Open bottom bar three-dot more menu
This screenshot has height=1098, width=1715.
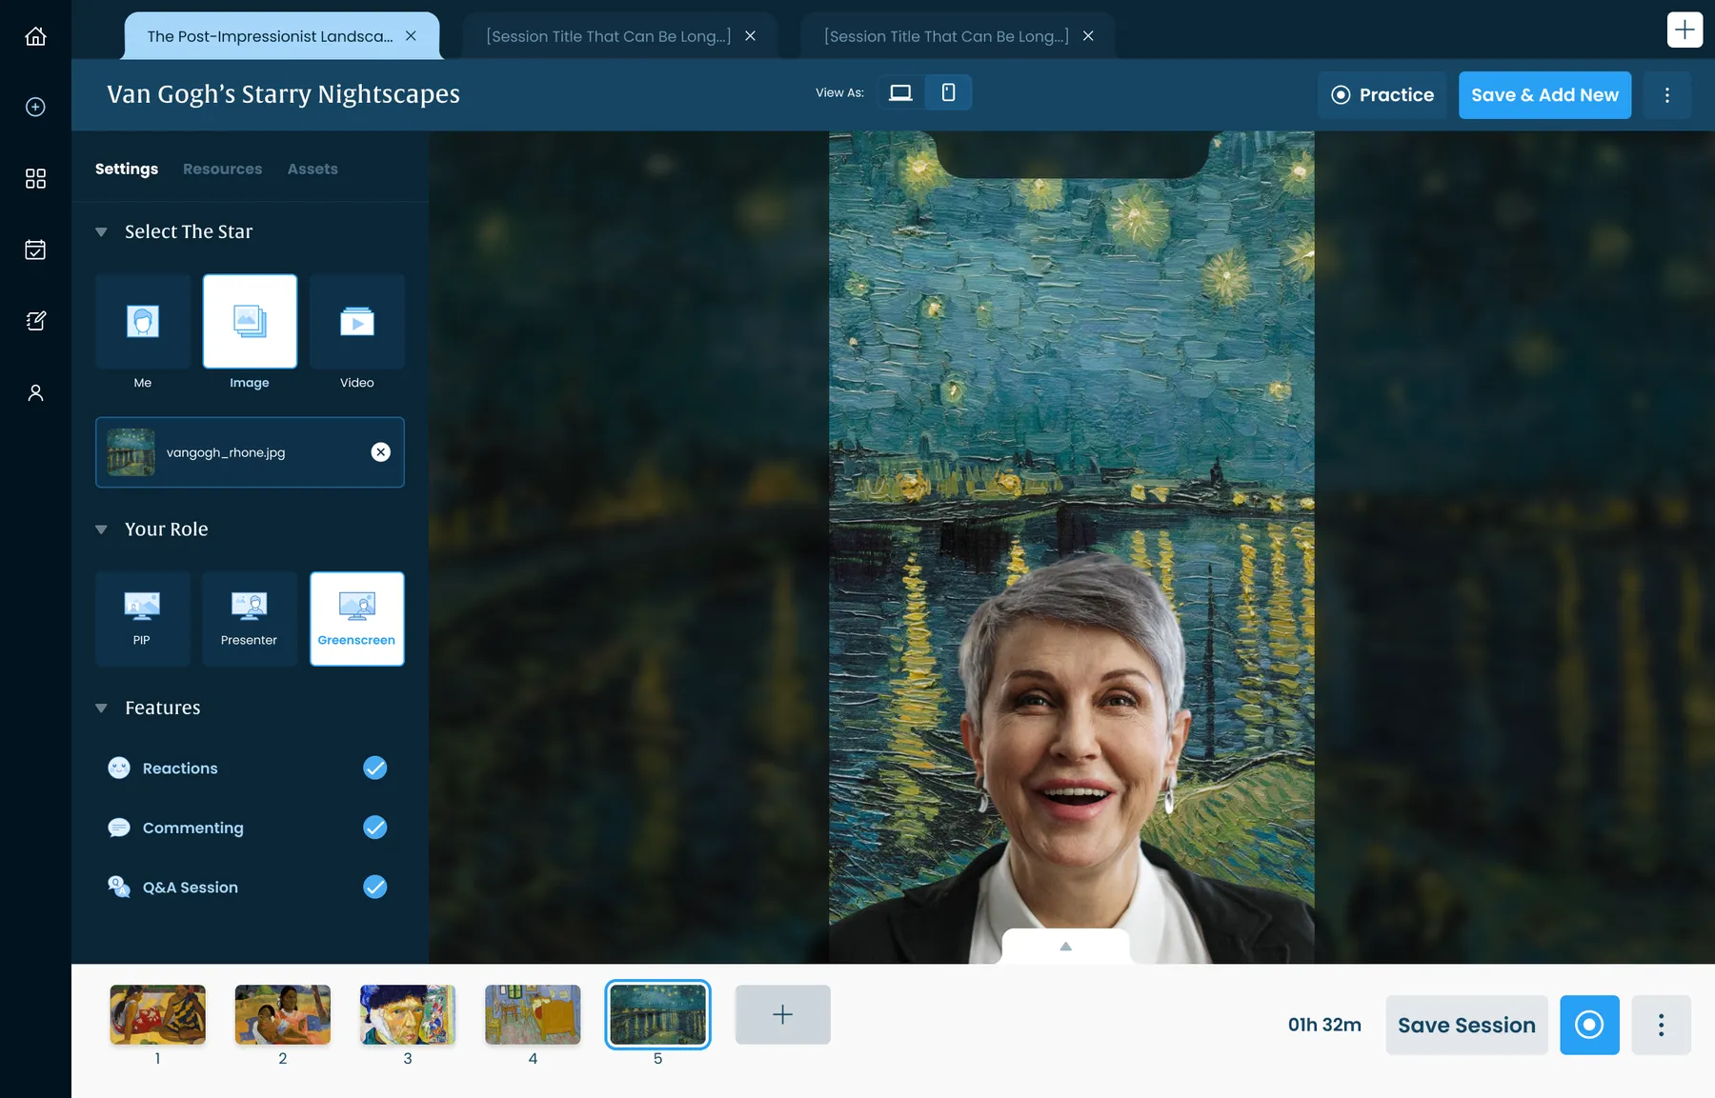click(x=1661, y=1025)
